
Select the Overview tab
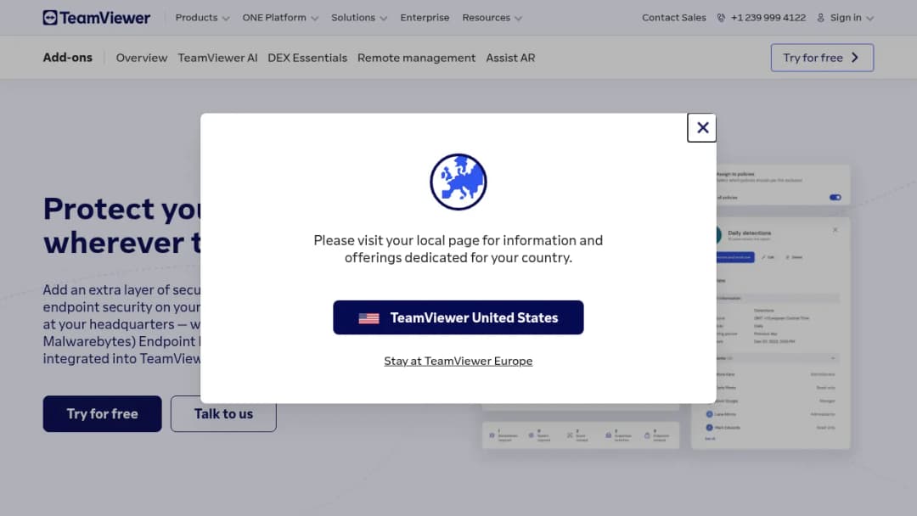[142, 58]
